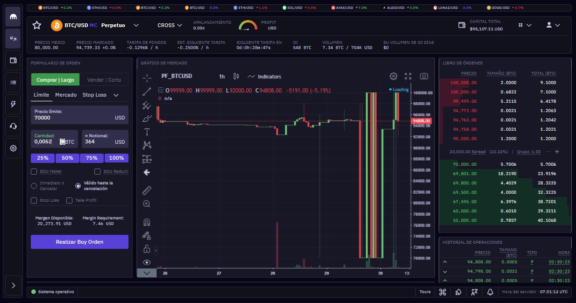The image size is (576, 303).
Task: Check the Take Profit option
Action: coord(70,200)
